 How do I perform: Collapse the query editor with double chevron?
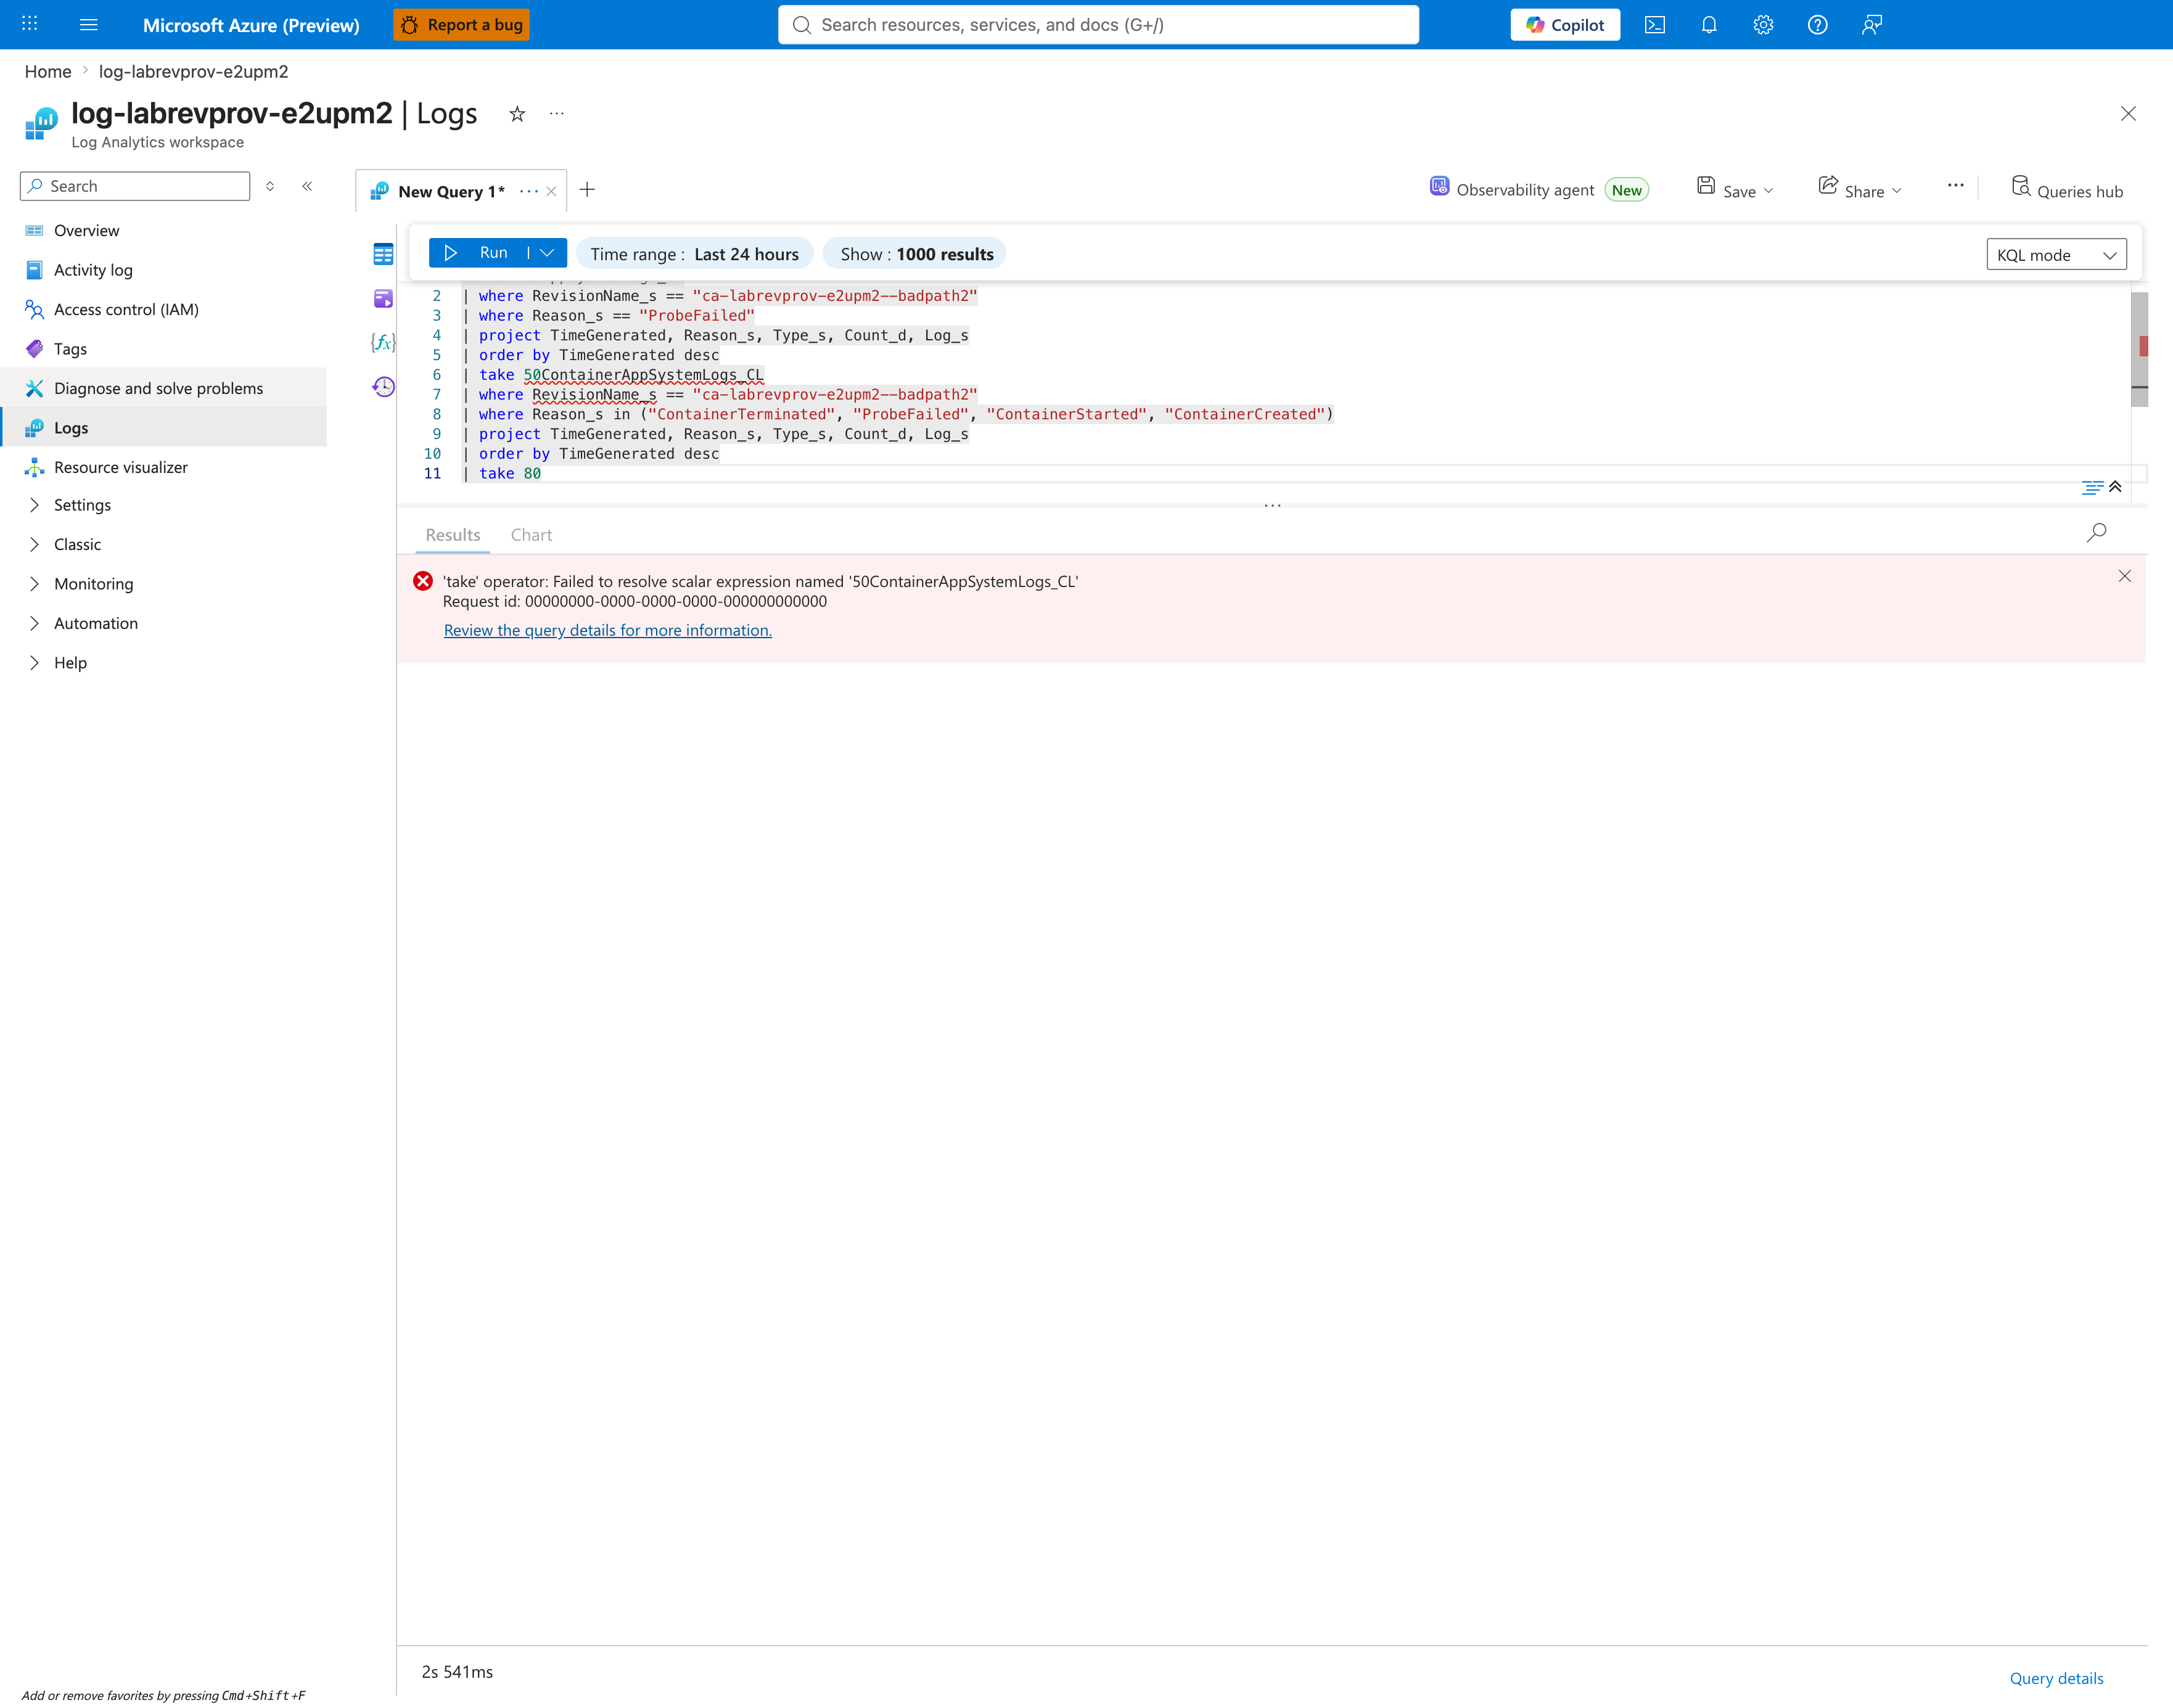pos(2115,487)
